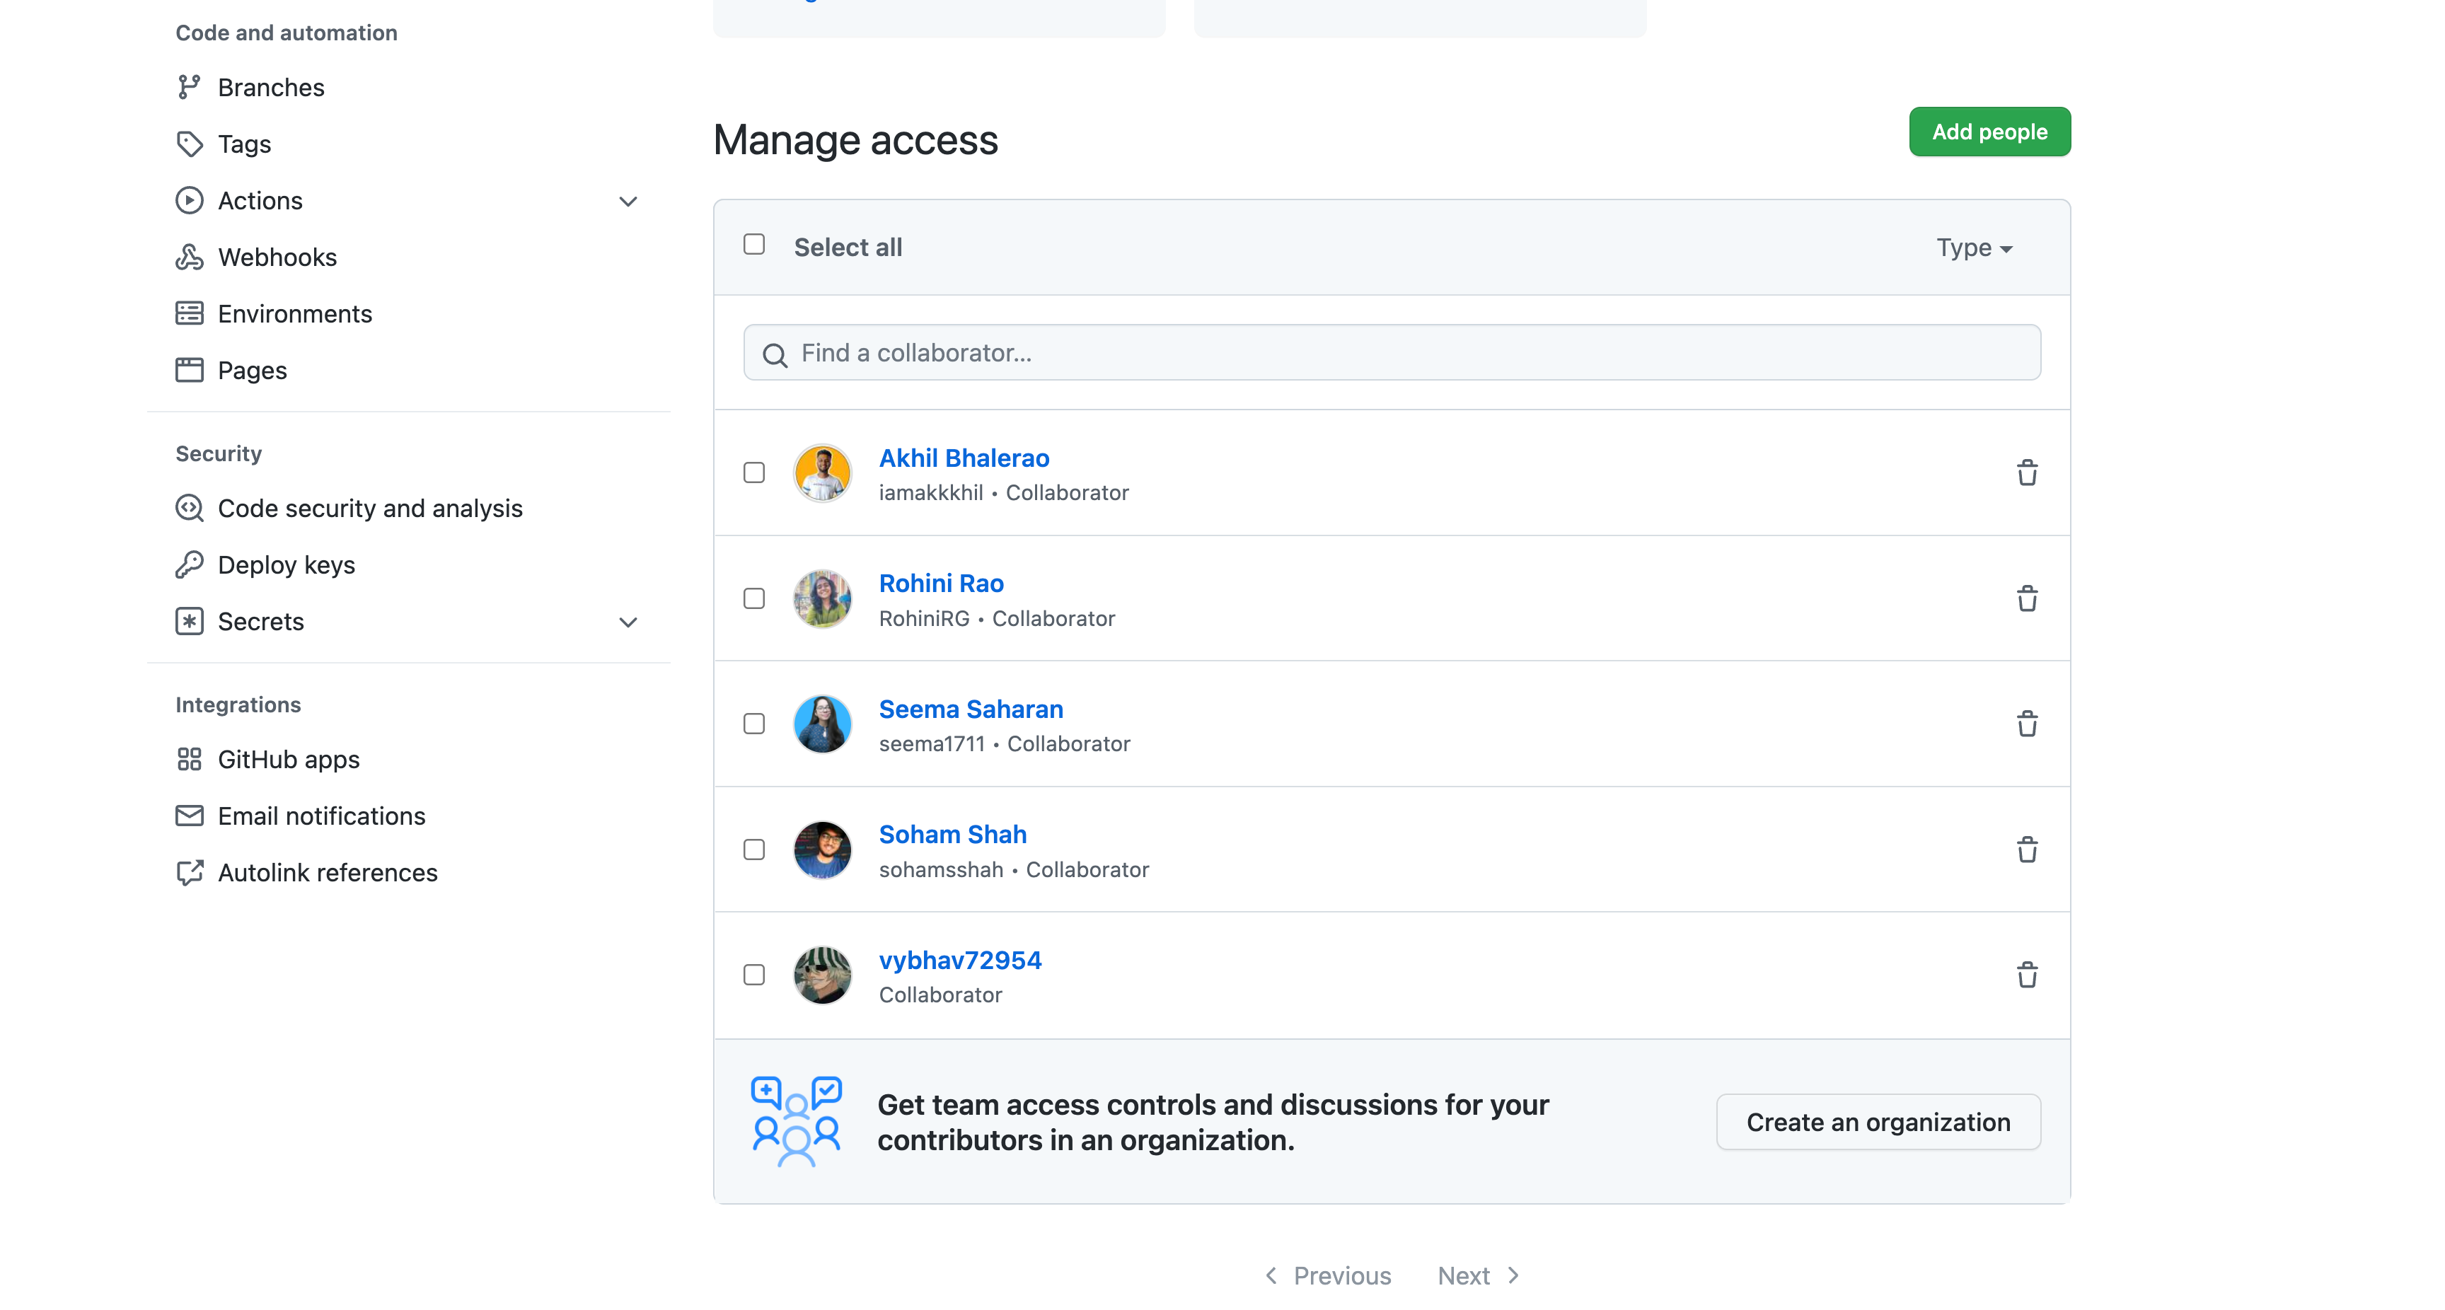
Task: Click the green Add people button
Action: 1989,132
